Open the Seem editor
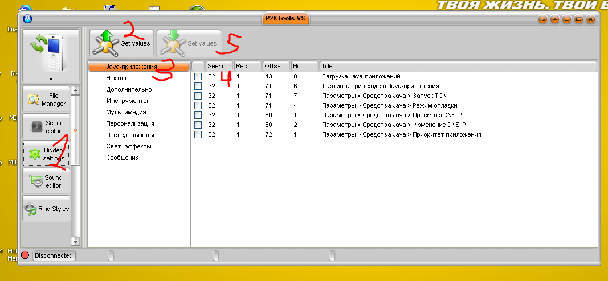This screenshot has height=281, width=608. (x=46, y=127)
